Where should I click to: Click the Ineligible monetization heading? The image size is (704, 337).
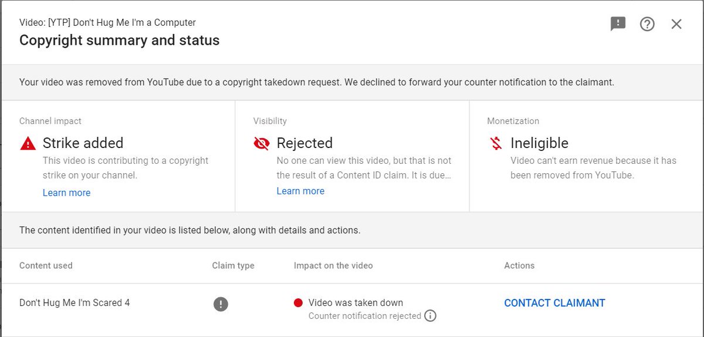click(539, 143)
